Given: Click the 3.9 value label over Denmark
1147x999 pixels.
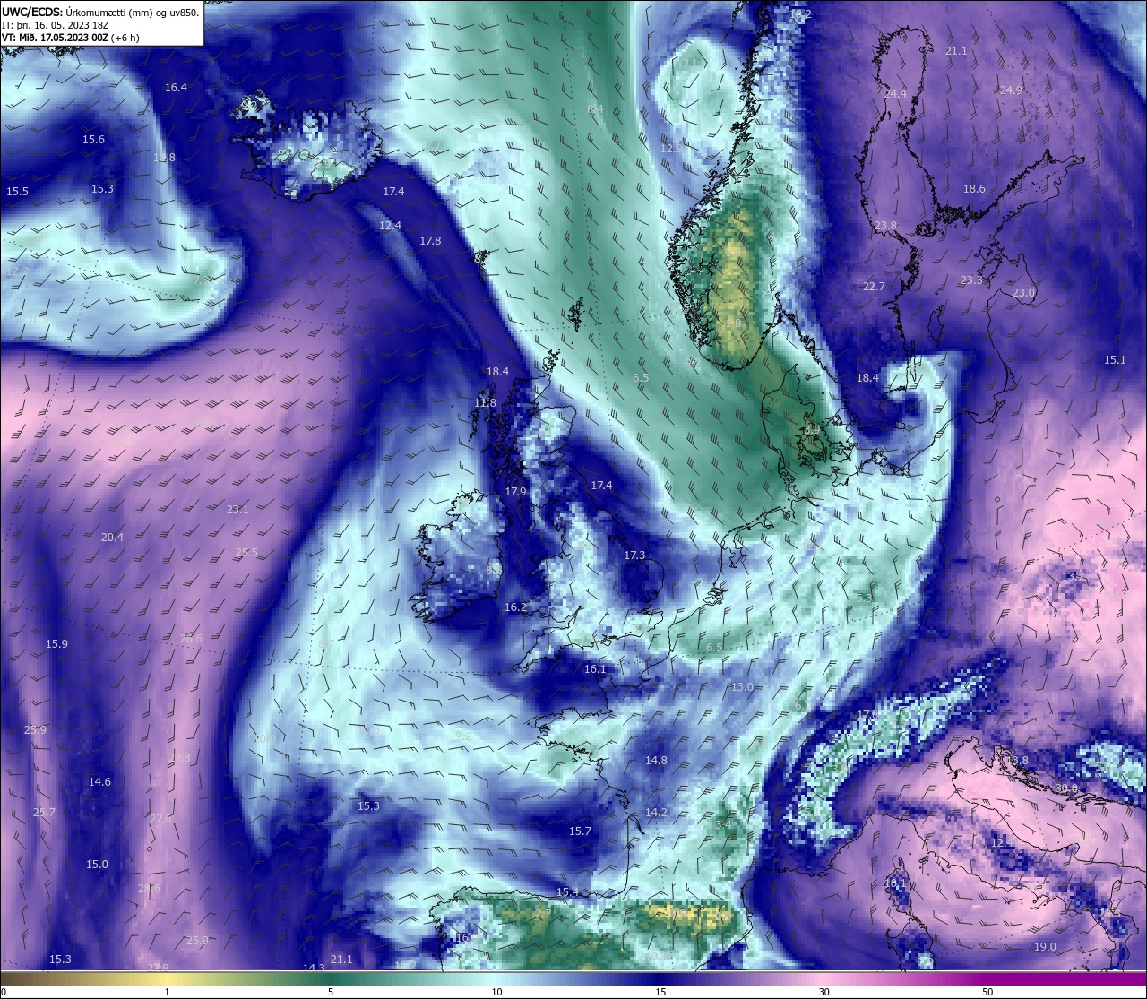Looking at the screenshot, I should click(812, 430).
